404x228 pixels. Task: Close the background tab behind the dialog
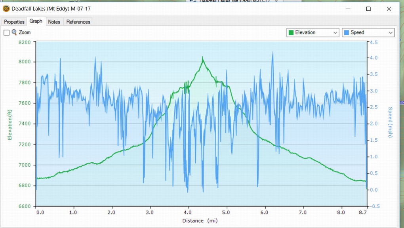(277, 1)
